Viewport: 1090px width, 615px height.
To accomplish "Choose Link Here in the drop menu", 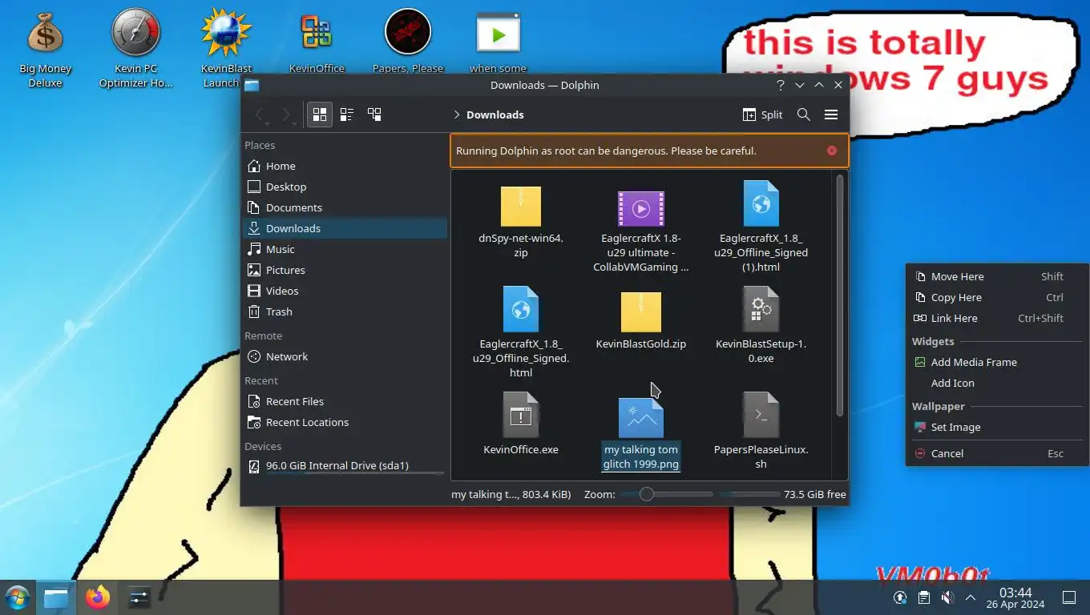I will coord(997,318).
